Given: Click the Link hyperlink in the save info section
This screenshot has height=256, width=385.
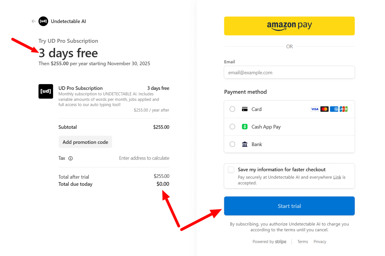Looking at the screenshot, I should (x=337, y=177).
